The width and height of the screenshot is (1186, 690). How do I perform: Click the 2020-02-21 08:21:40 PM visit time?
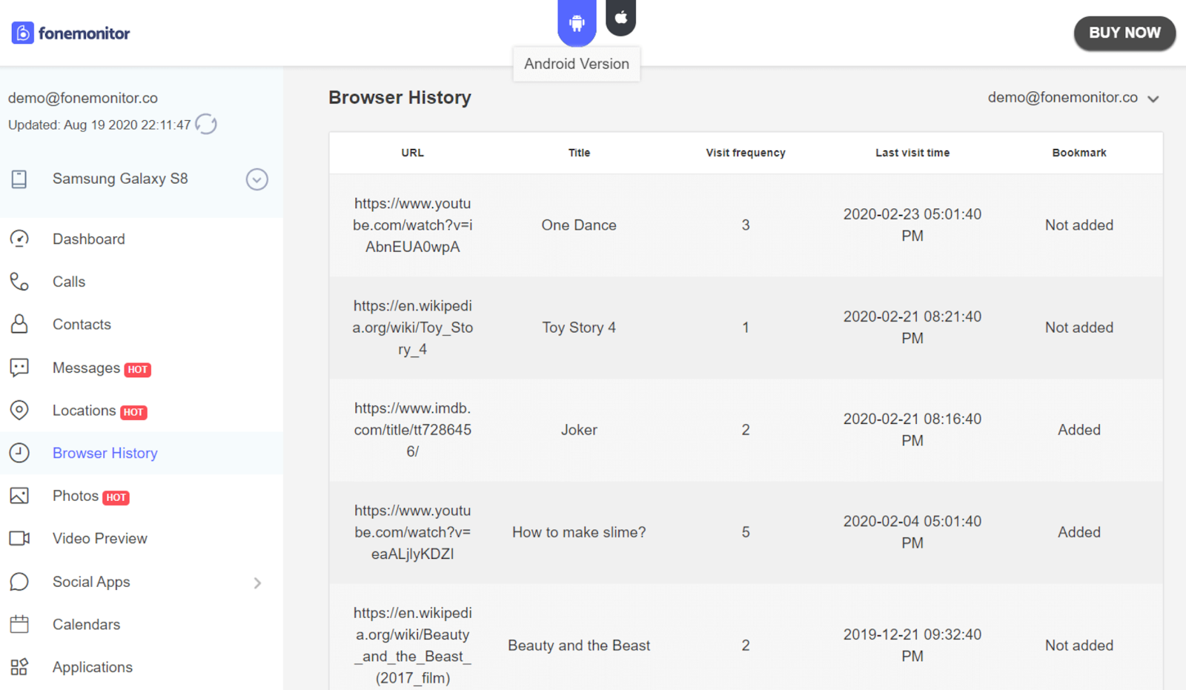pyautogui.click(x=912, y=327)
